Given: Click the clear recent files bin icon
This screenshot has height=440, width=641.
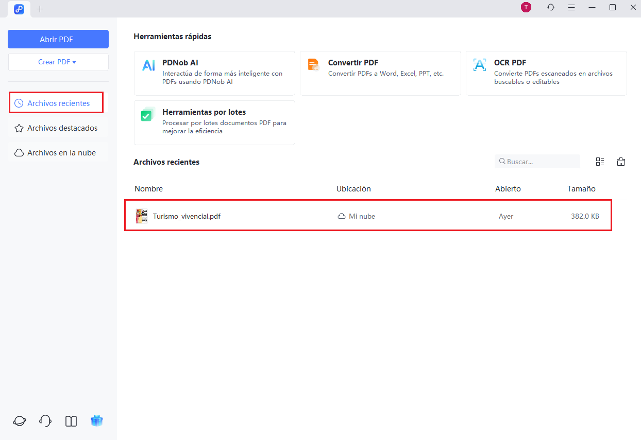Looking at the screenshot, I should click(621, 162).
